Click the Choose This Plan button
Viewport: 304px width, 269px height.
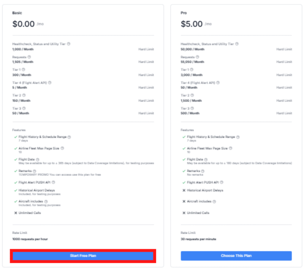[x=236, y=256]
